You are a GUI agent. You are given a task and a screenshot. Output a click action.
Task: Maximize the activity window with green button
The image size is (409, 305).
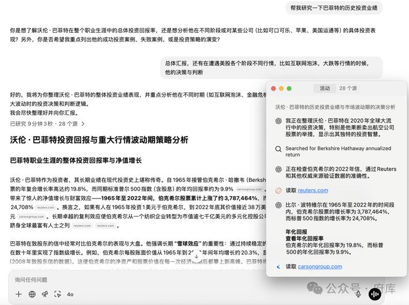289,88
